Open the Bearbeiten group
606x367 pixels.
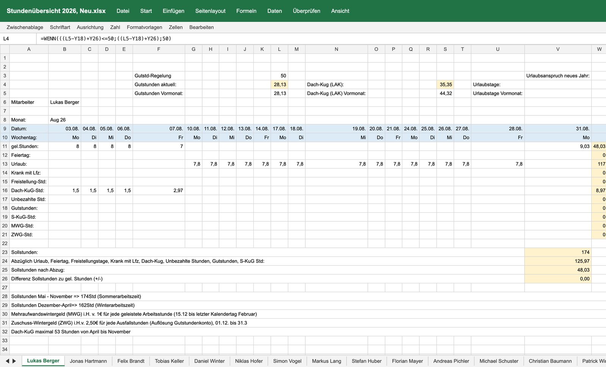coord(201,27)
